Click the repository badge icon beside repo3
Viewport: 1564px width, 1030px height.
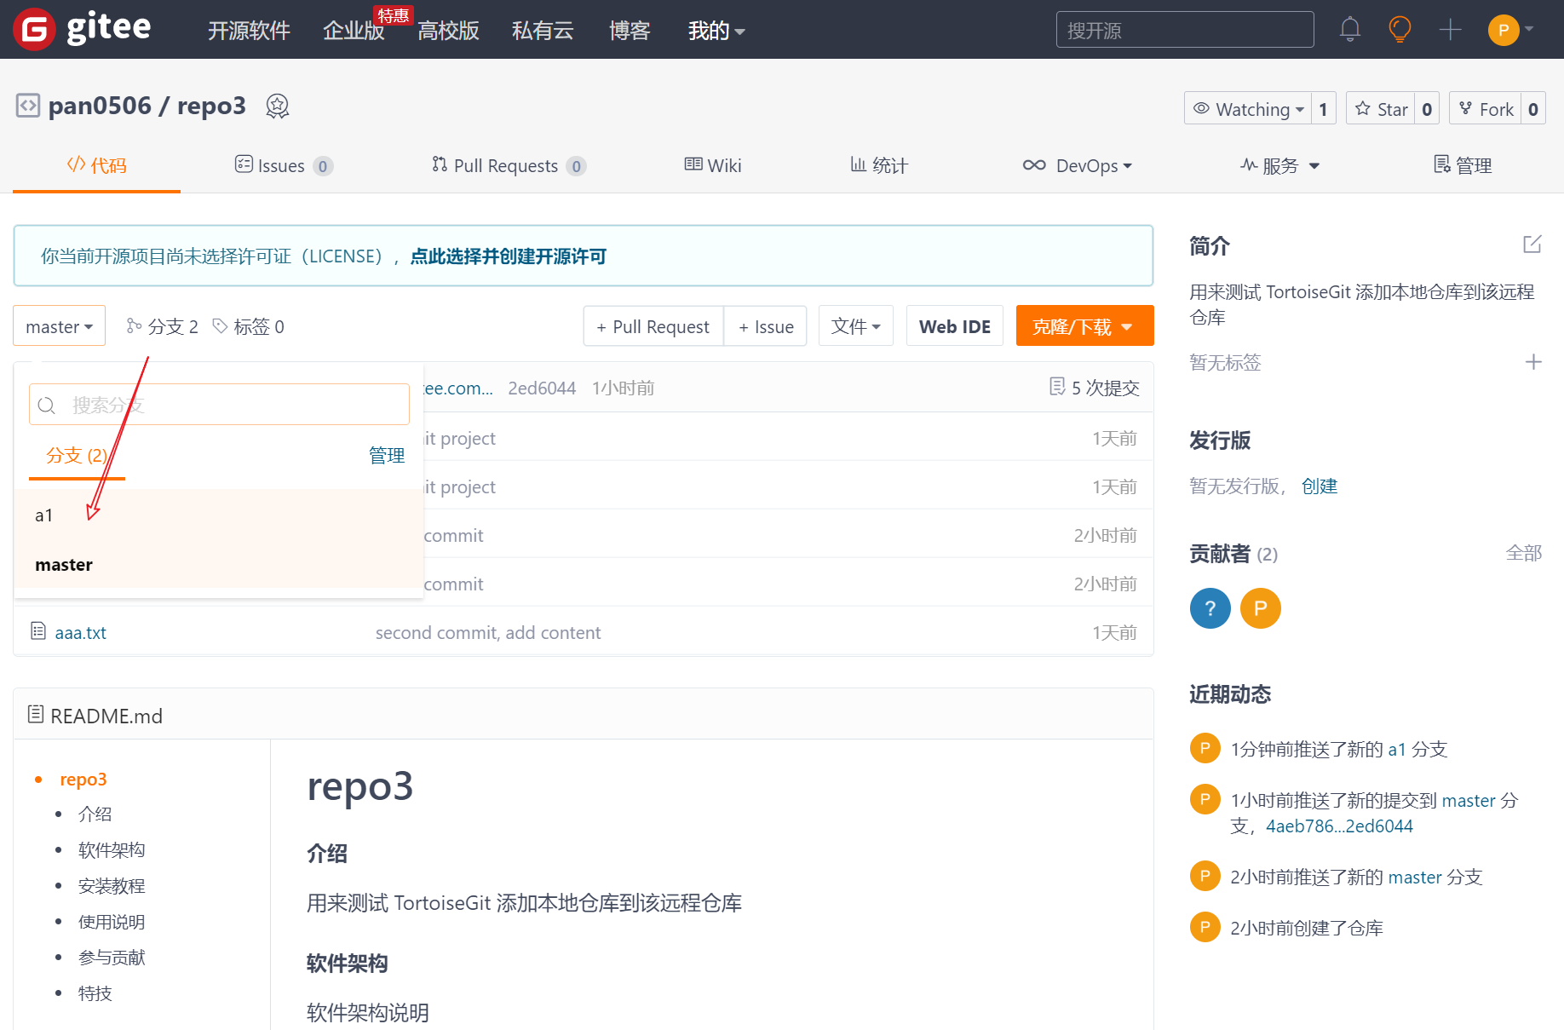point(278,106)
